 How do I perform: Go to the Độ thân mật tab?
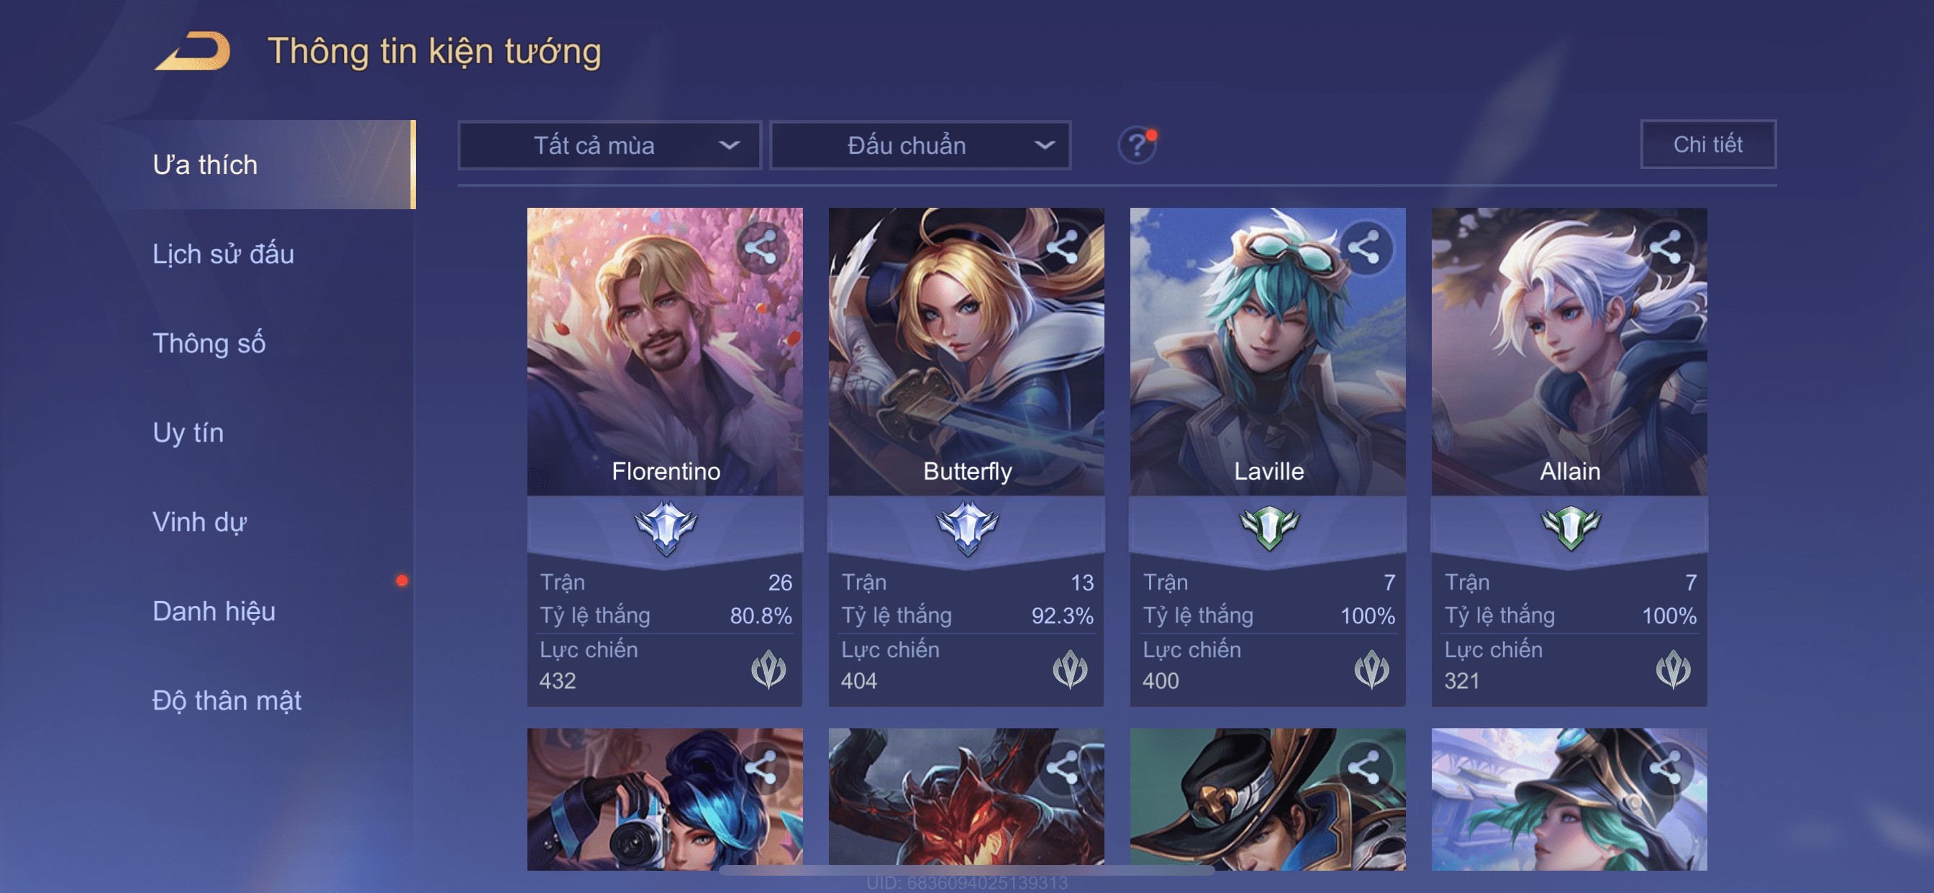pyautogui.click(x=227, y=700)
